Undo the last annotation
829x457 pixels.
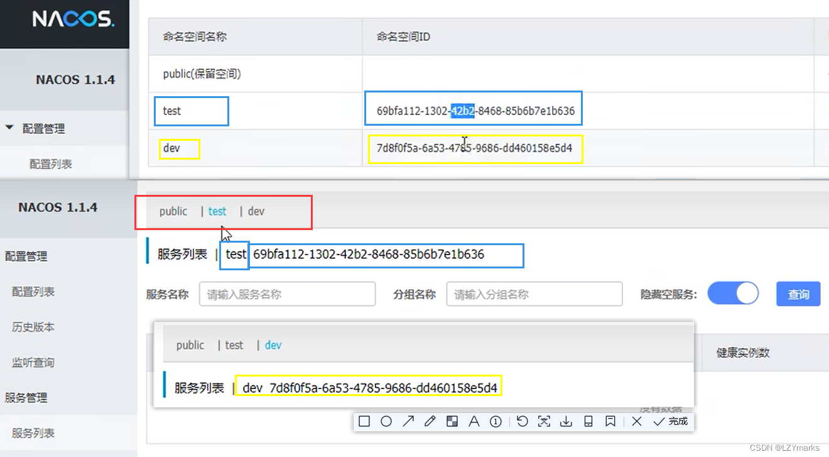click(522, 422)
